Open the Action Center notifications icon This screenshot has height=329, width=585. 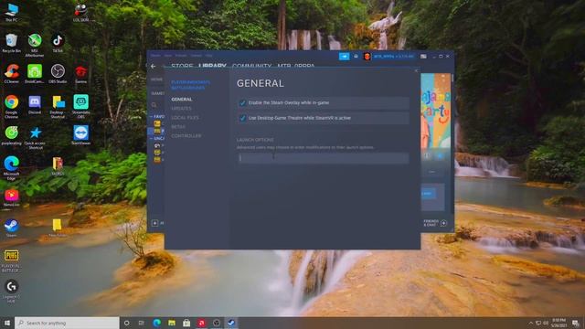coord(576,323)
